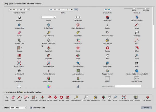Click the first Standard Views button

(11, 10)
